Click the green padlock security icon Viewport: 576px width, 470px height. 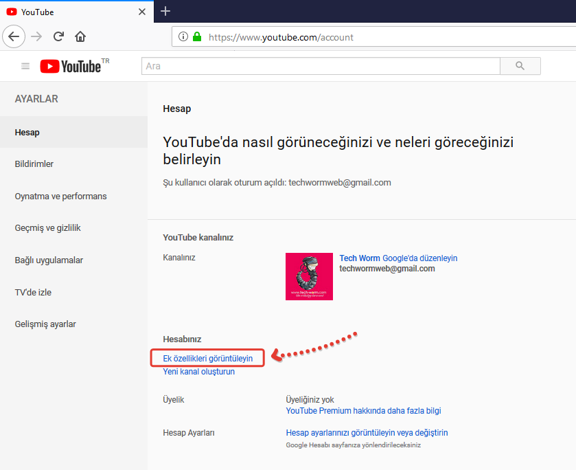pos(197,37)
